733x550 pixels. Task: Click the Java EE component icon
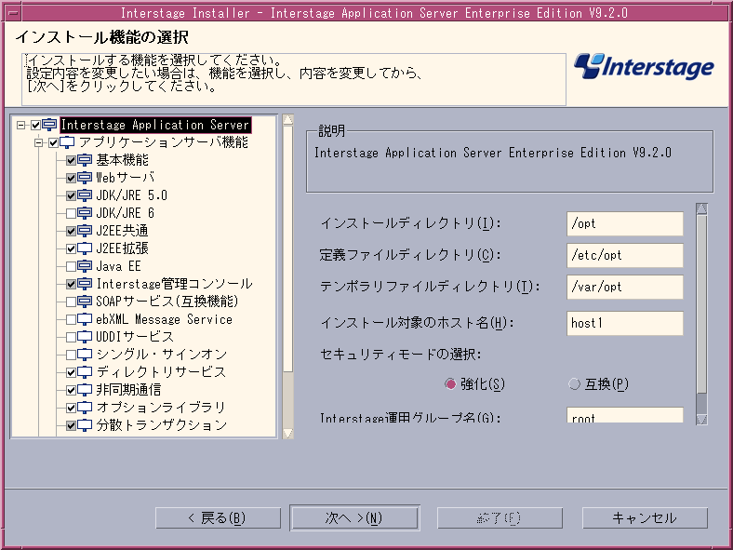coord(85,266)
